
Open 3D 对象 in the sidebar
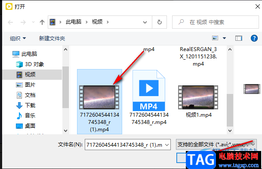(x=30, y=64)
